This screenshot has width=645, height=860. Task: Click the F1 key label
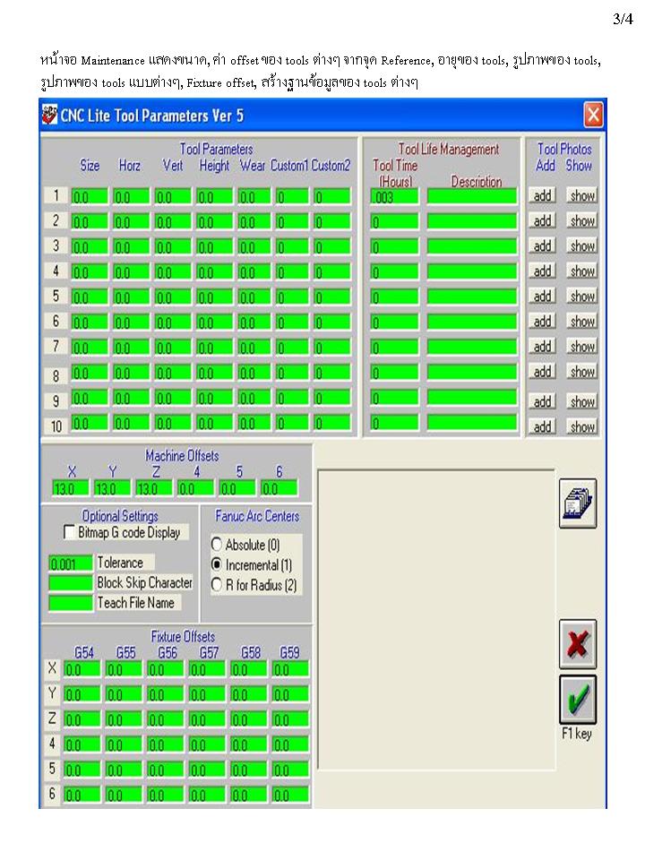point(576,734)
